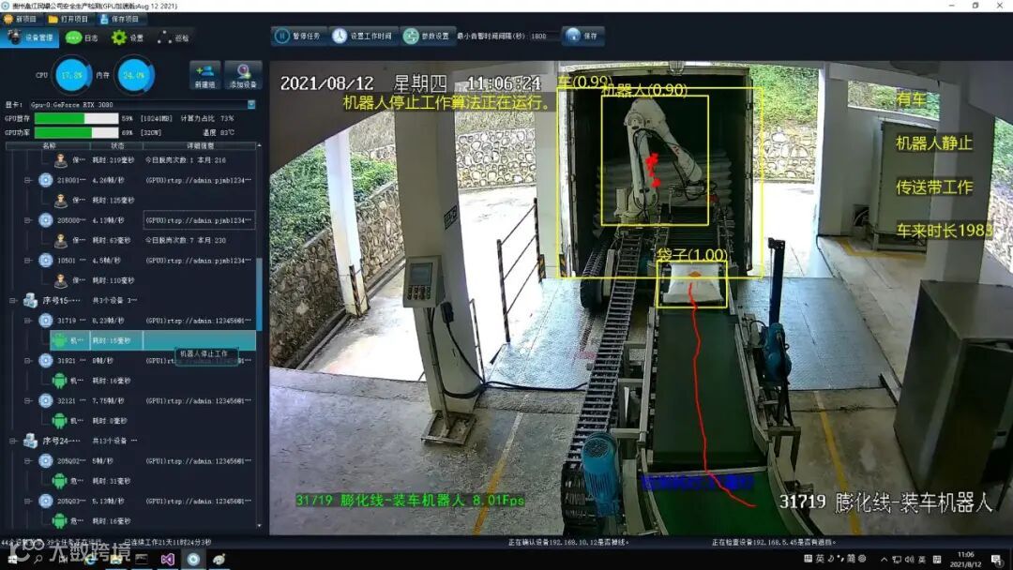Screen dimensions: 1013x570
Task: Save project with the floppy icon
Action: 104,19
